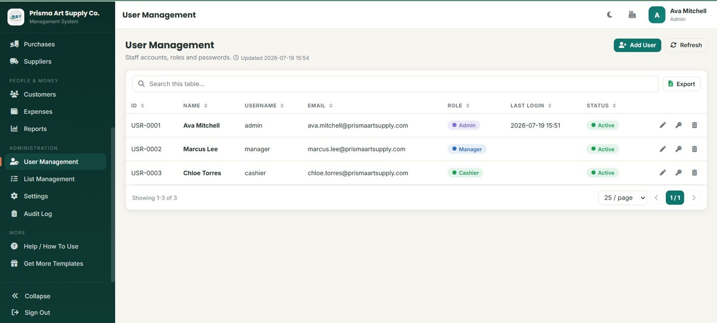This screenshot has height=323, width=717.
Task: Click the Prisma Art Supply logo
Action: point(16,17)
